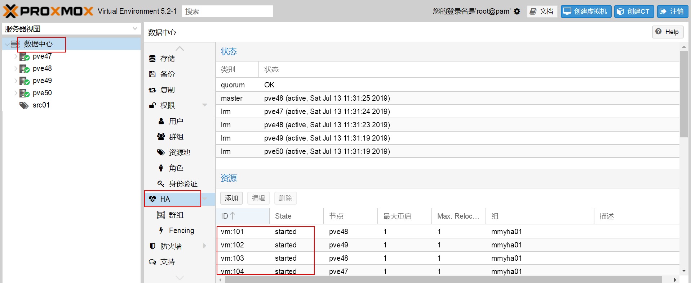The image size is (691, 283).
Task: Select the vm:101 resource row
Action: (x=447, y=232)
